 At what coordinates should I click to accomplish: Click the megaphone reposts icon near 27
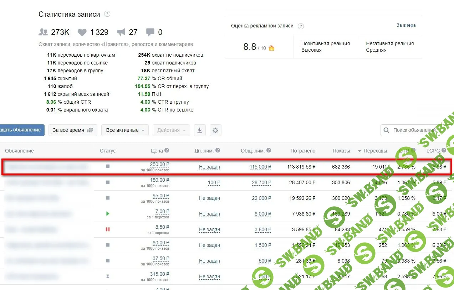click(121, 32)
